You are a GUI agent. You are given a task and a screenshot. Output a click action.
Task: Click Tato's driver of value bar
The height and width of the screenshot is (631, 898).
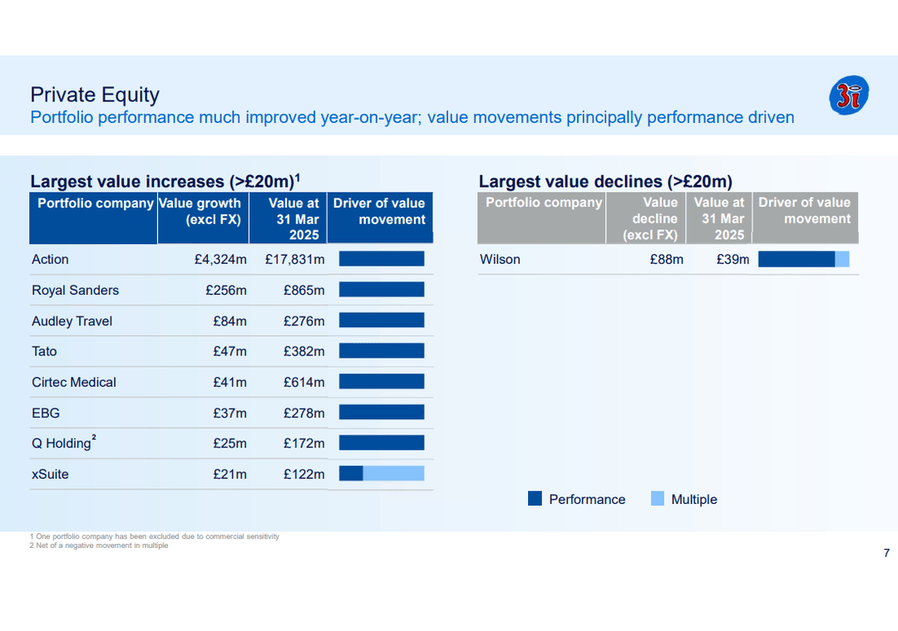(381, 351)
